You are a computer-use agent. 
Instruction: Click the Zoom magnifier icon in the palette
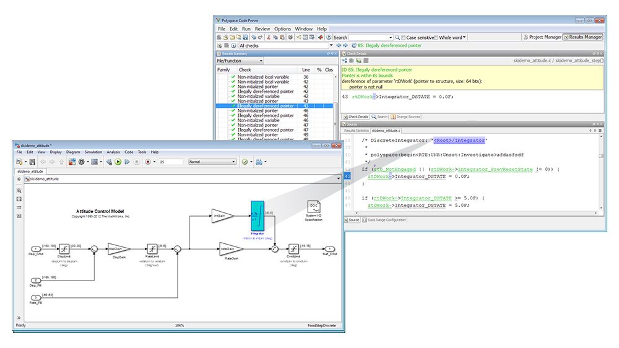[19, 191]
